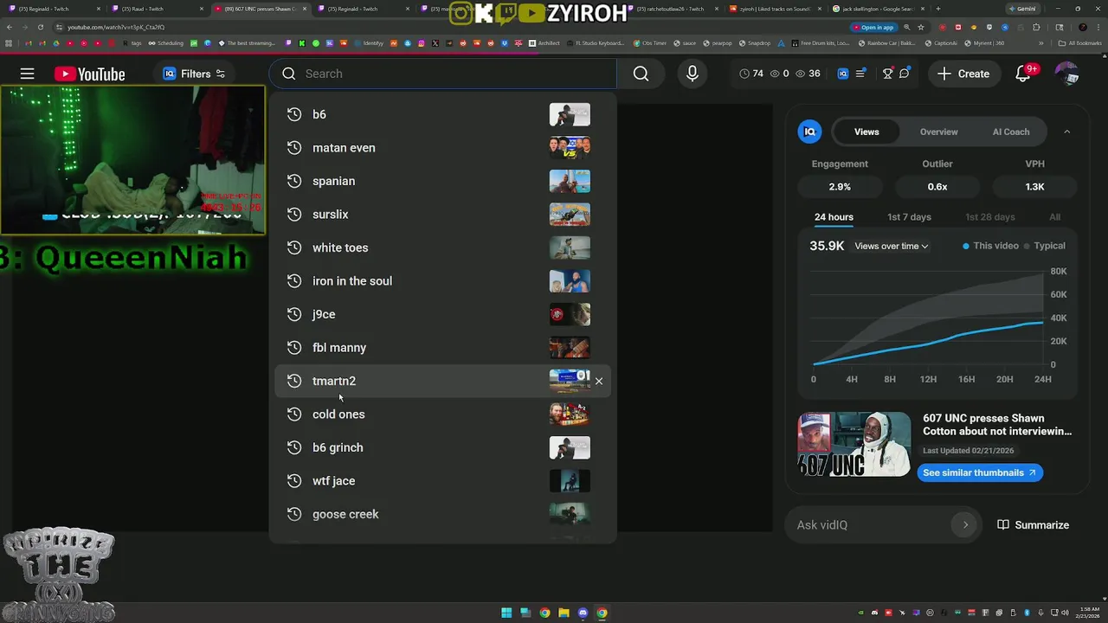Select 'white toes' search suggestion
The height and width of the screenshot is (623, 1108).
coord(442,247)
